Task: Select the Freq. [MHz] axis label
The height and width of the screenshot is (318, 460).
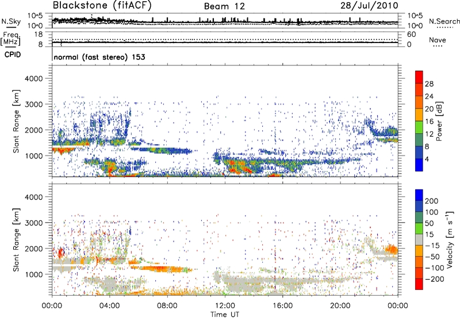Action: (10, 39)
